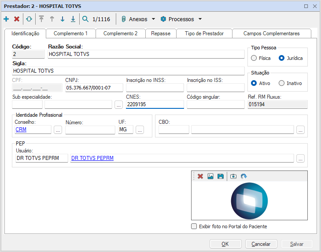Click the Código field showing 2
321x252 pixels.
pyautogui.click(x=28, y=54)
